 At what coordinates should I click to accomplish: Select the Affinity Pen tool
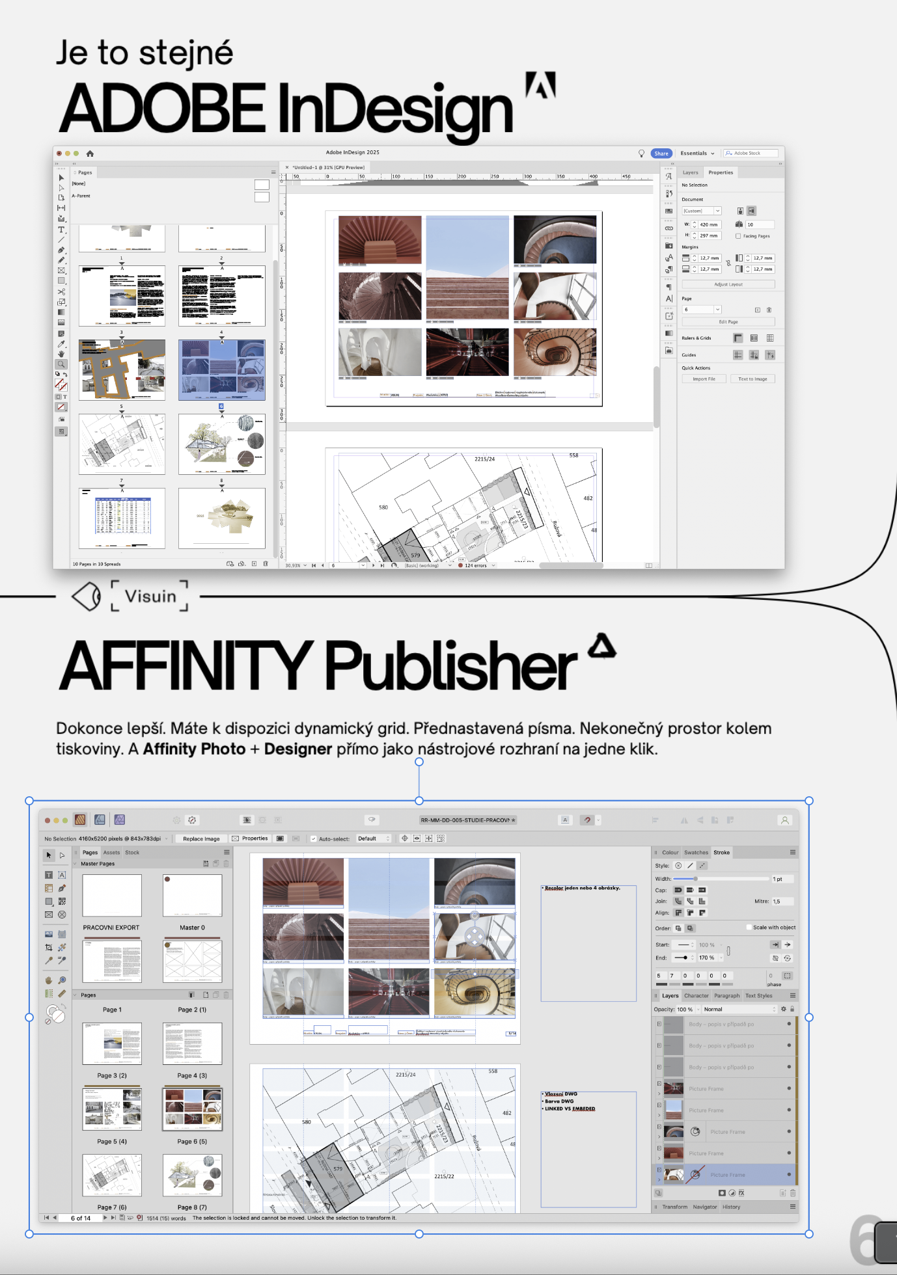(62, 888)
